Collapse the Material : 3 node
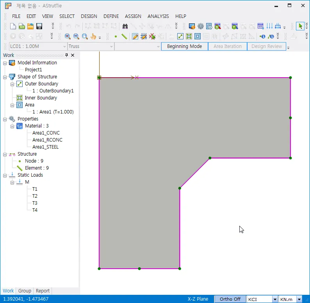Screen dimensions: 310x303 point(12,126)
